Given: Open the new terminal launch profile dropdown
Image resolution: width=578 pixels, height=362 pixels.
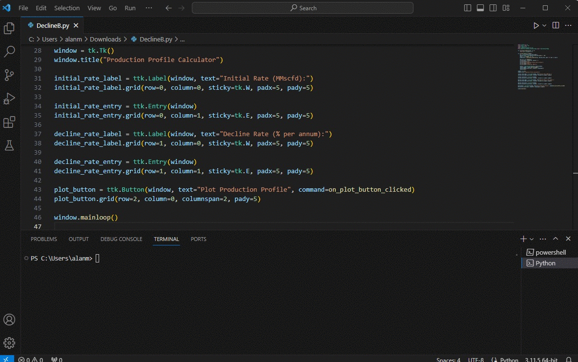Looking at the screenshot, I should coord(532,239).
